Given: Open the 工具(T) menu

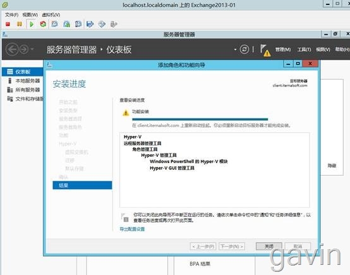Looking at the screenshot, I should (x=304, y=49).
